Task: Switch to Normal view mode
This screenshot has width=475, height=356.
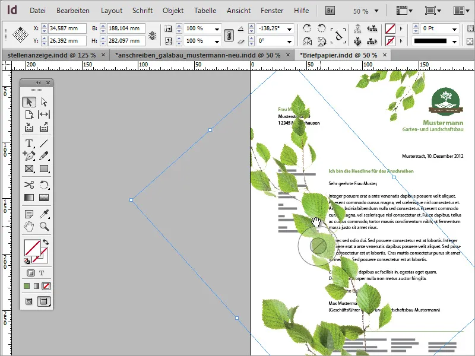Action: click(x=29, y=301)
